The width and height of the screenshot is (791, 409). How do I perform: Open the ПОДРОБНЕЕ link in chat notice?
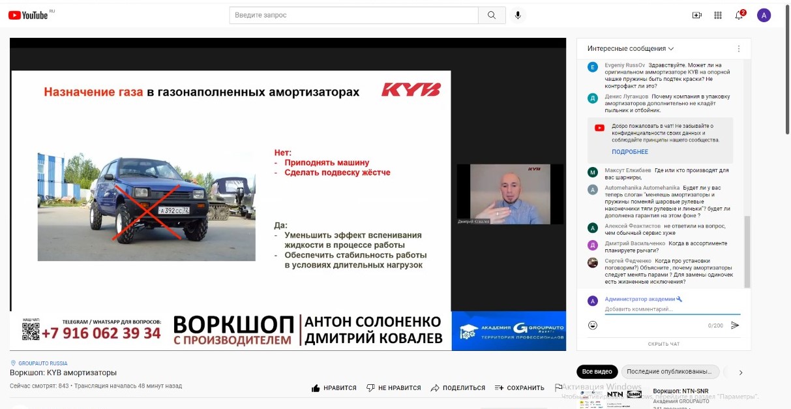[630, 152]
